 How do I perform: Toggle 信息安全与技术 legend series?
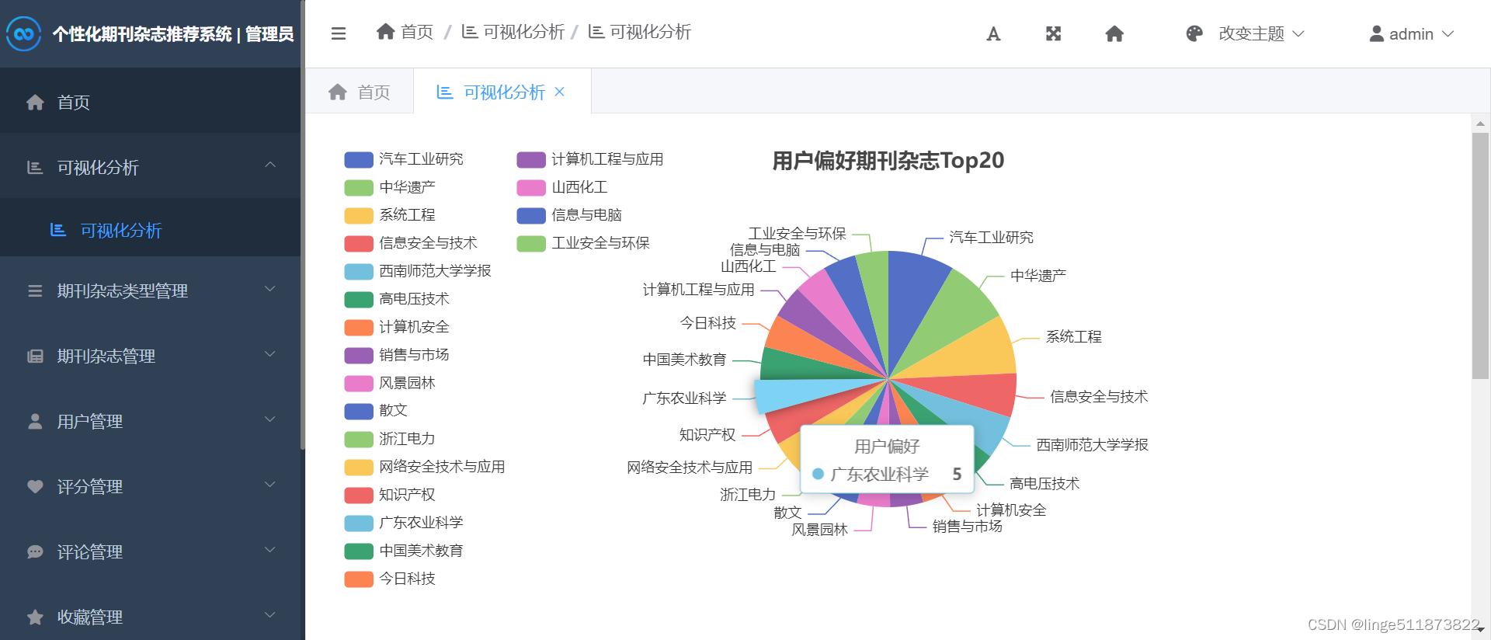[x=411, y=243]
